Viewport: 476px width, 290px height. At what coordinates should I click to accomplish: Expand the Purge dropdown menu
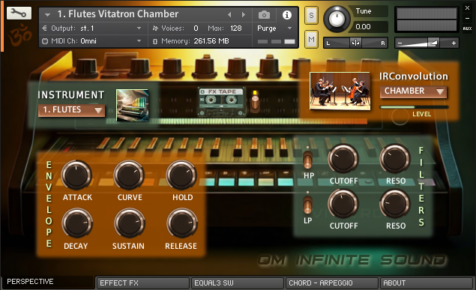pos(274,28)
